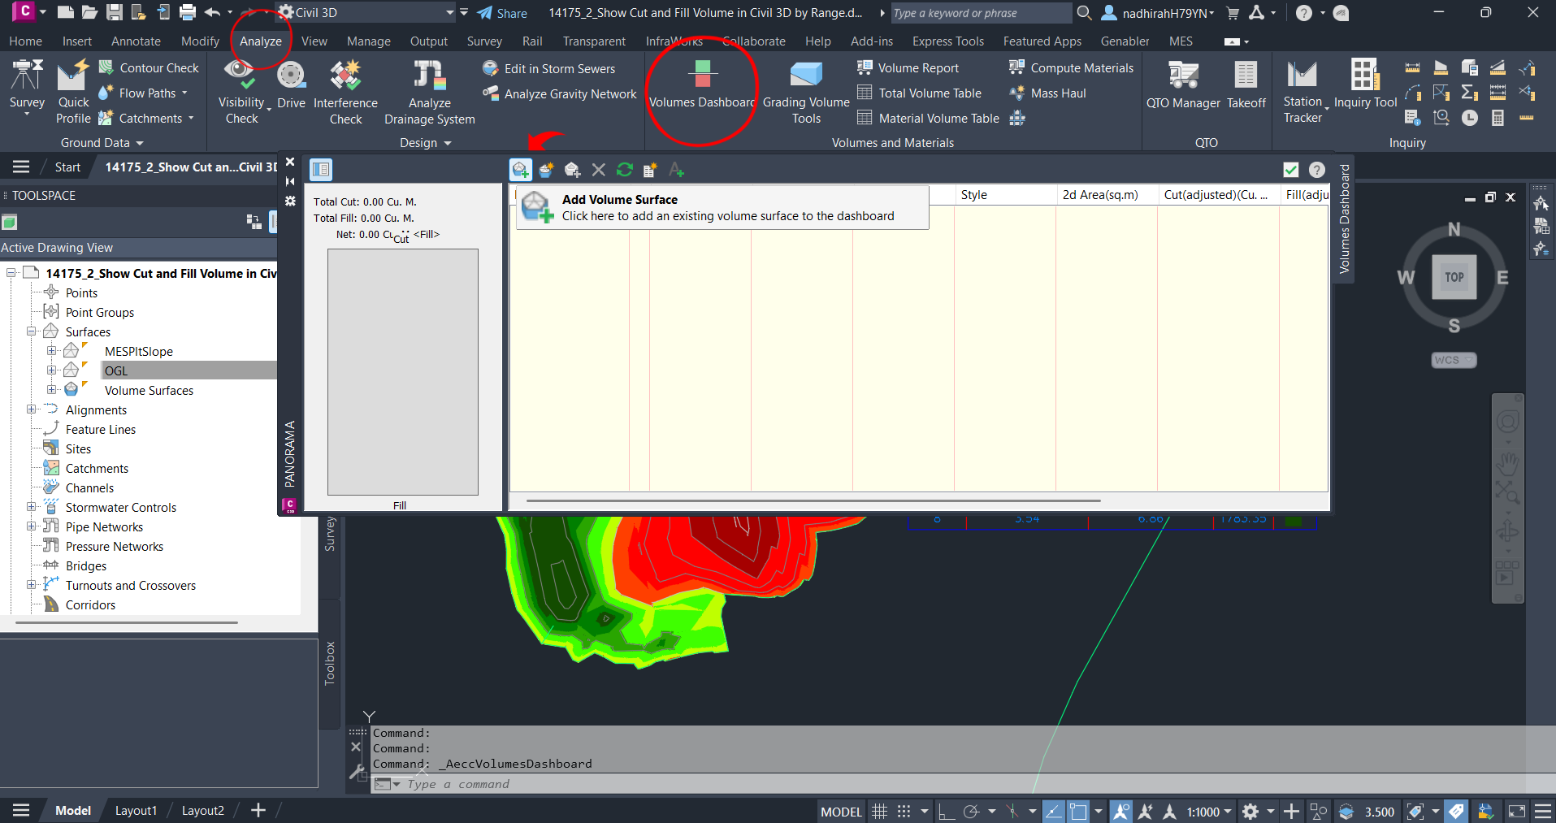Open the Layout1 tab
Image resolution: width=1556 pixels, height=823 pixels.
135,810
